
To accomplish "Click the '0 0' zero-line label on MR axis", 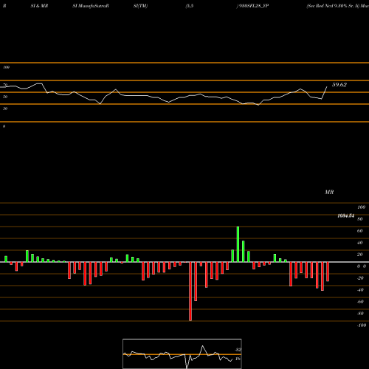I will click(362, 266).
